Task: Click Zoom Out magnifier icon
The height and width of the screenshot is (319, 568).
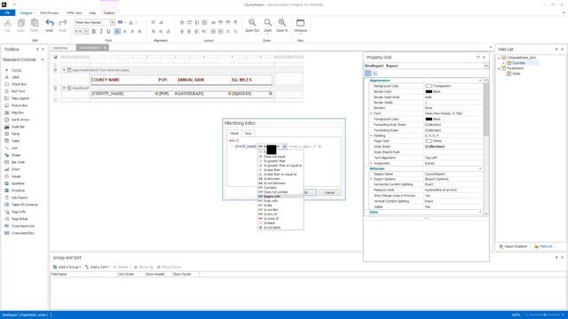Action: (252, 26)
